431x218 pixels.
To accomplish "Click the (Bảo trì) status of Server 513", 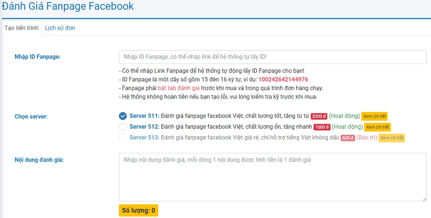I will [367, 138].
